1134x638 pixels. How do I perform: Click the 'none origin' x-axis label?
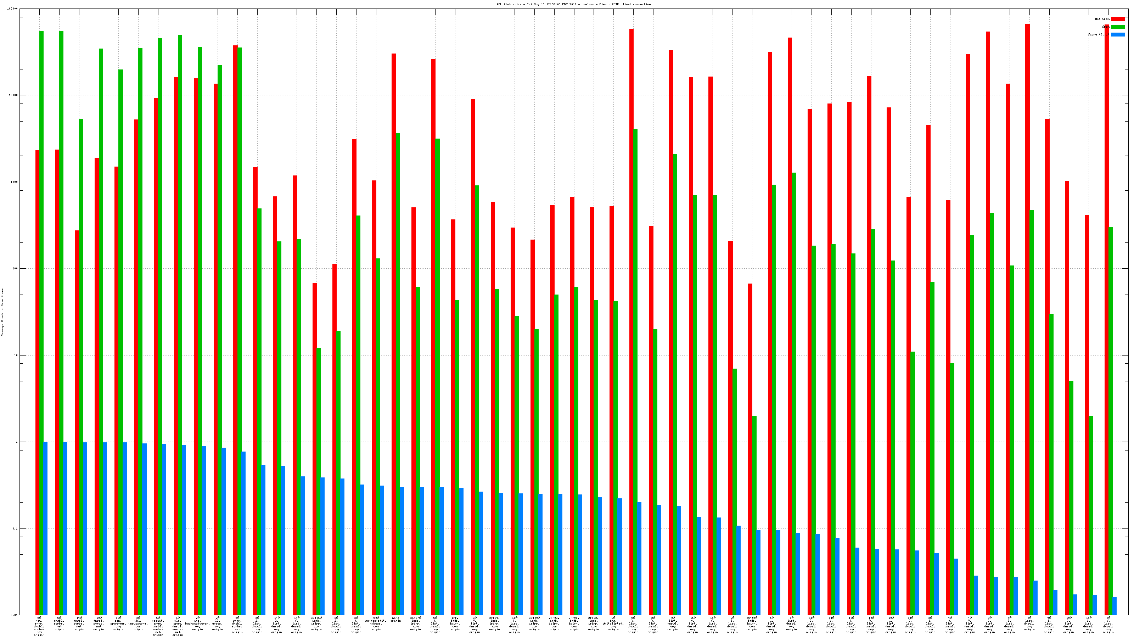pos(395,619)
